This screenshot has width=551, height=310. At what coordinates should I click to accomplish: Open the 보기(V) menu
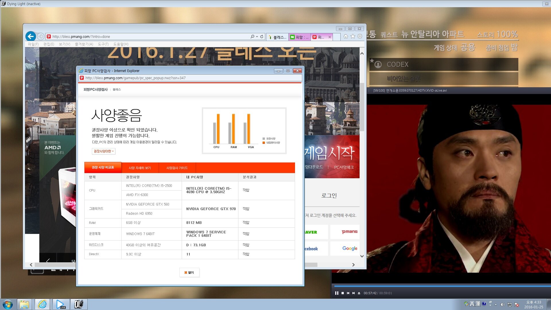(64, 44)
